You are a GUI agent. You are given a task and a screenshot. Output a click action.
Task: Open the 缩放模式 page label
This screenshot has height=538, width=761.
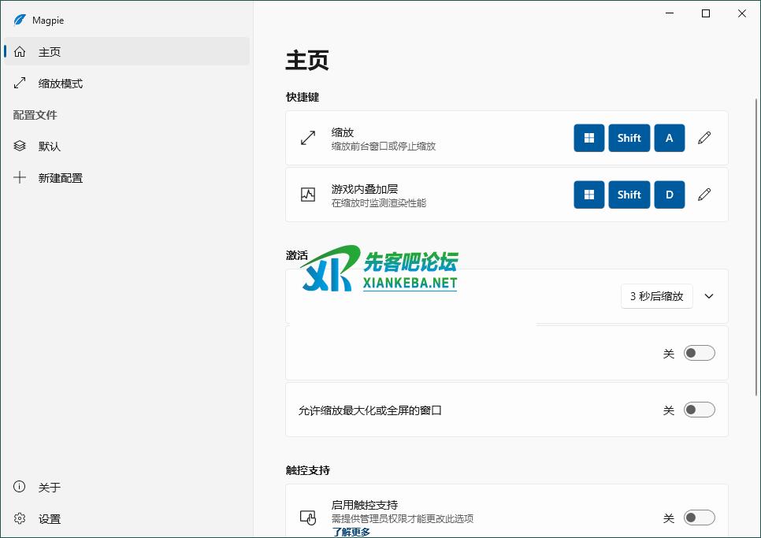click(x=61, y=83)
